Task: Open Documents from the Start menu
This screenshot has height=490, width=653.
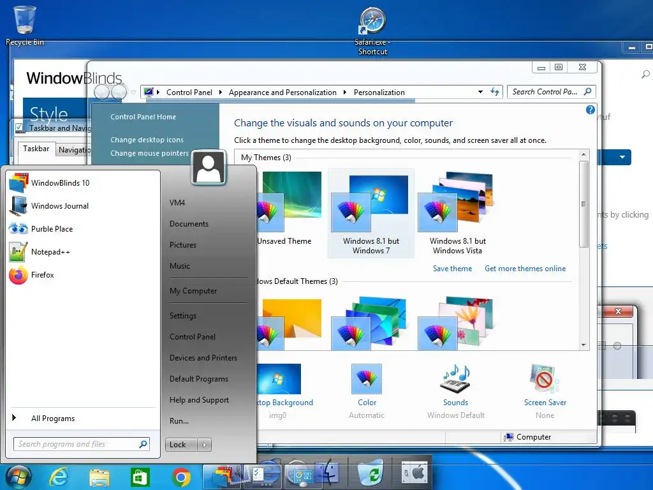Action: tap(189, 224)
